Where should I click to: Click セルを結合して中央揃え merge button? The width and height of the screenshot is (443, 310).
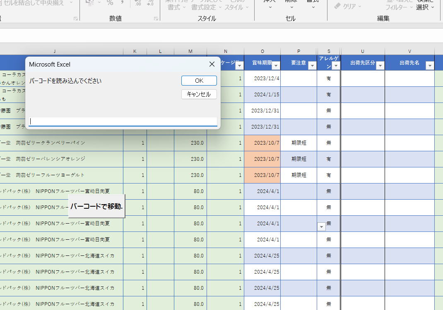coord(32,3)
